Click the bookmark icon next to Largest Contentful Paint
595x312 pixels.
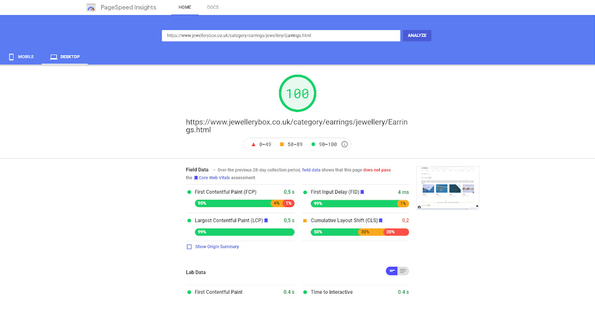pos(266,220)
